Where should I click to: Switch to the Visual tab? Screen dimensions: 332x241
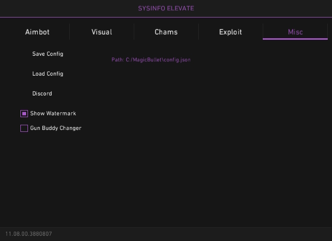click(101, 32)
